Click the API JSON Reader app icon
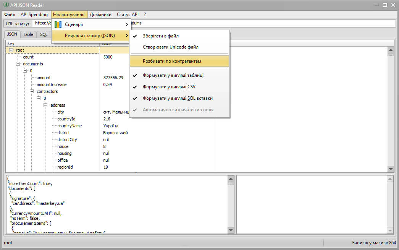 click(6, 5)
